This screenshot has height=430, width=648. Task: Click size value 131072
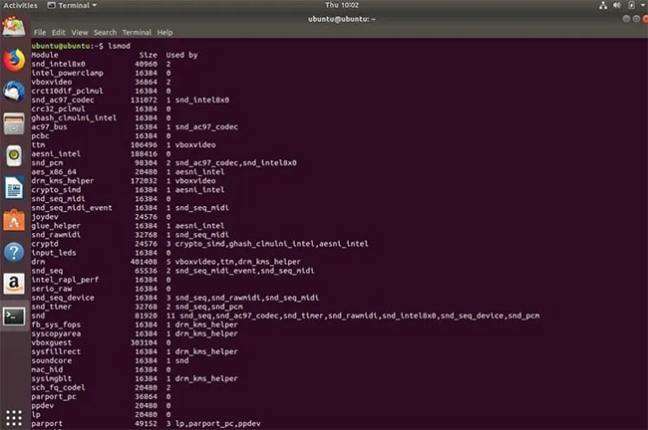[x=144, y=100]
